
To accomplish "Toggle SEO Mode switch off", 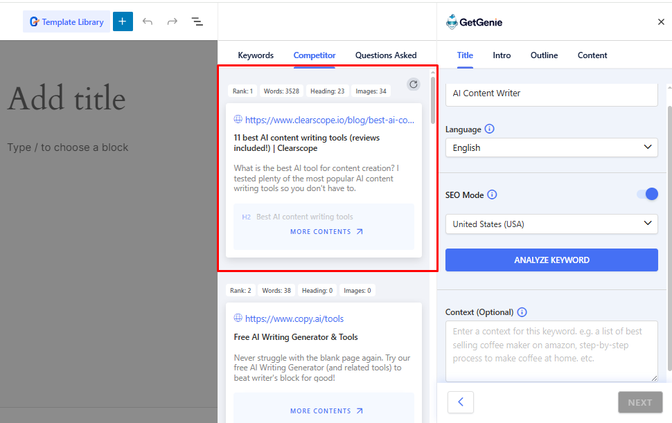I will coord(647,195).
